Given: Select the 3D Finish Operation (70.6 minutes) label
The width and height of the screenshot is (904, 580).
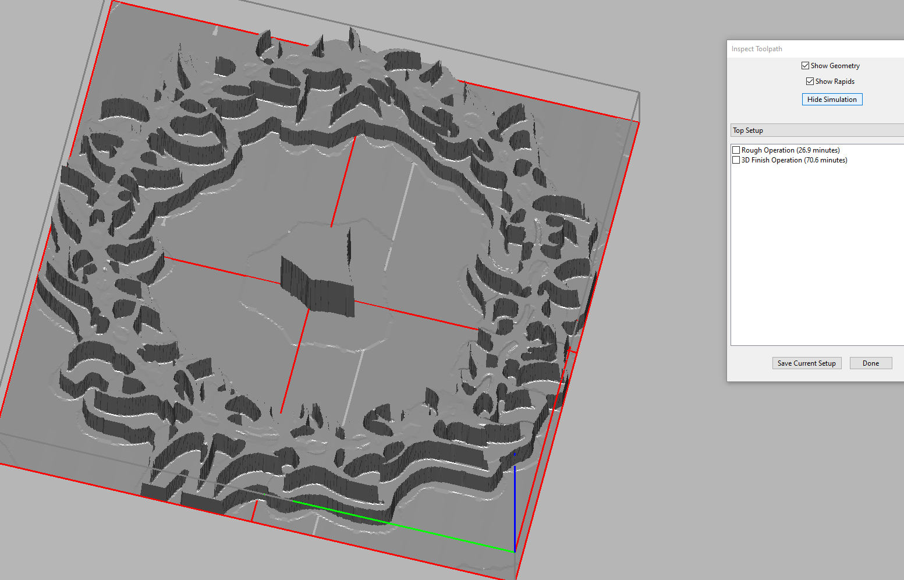Looking at the screenshot, I should tap(794, 160).
